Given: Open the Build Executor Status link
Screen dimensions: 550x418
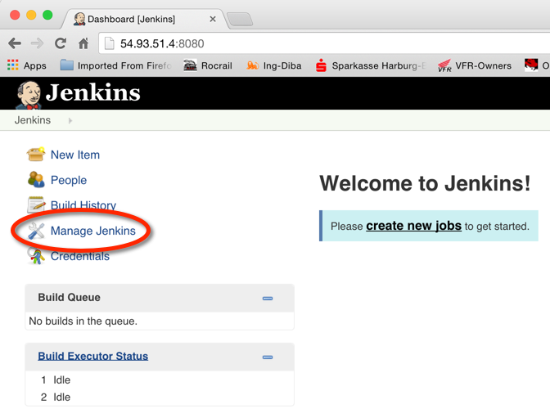Looking at the screenshot, I should (x=93, y=356).
